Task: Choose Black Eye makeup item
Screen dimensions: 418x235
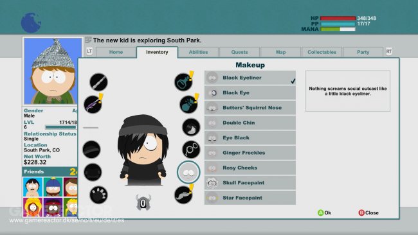Action: coord(250,93)
